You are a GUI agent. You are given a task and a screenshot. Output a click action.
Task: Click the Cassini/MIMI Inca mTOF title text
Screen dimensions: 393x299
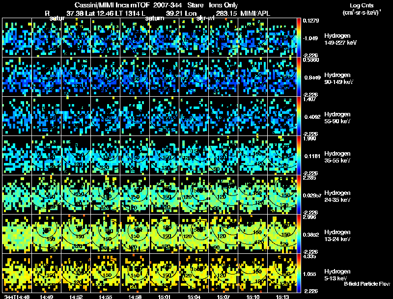(x=112, y=5)
